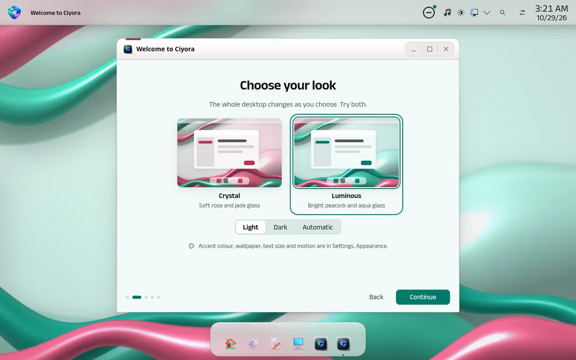Image resolution: width=576 pixels, height=360 pixels.
Task: Click the active elongated page indicator
Action: (137, 297)
